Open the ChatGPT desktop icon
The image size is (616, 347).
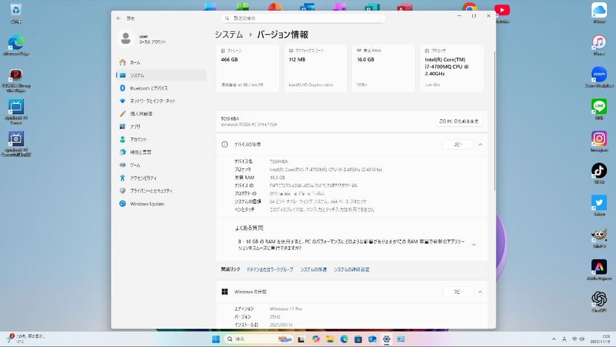pos(599,298)
